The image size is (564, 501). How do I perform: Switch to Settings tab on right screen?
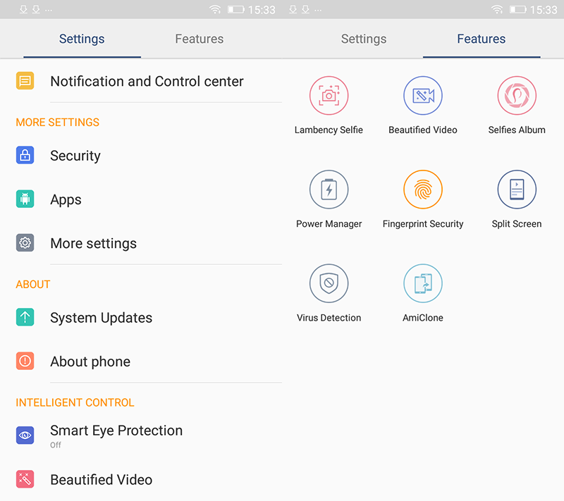click(x=364, y=39)
